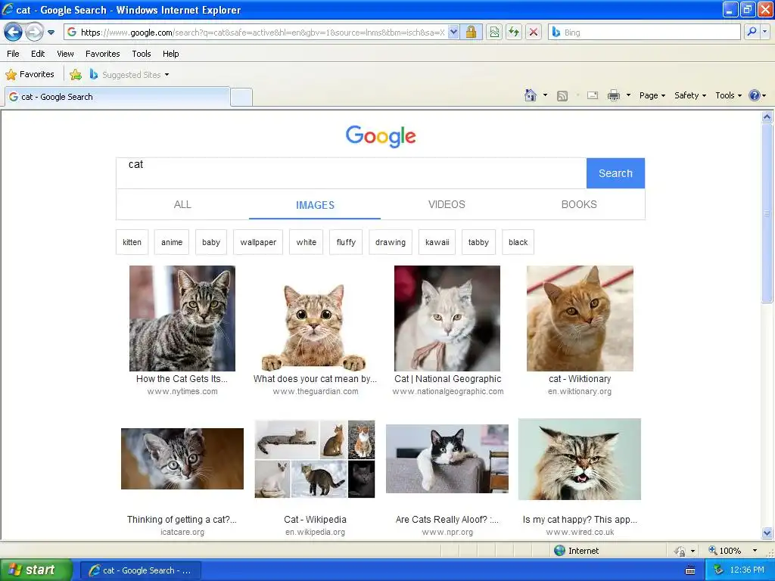This screenshot has height=581, width=775.
Task: Click the Google search box containing cat
Action: [351, 173]
